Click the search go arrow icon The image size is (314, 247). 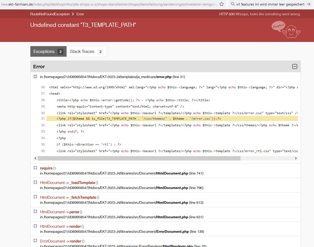pyautogui.click(x=308, y=4)
